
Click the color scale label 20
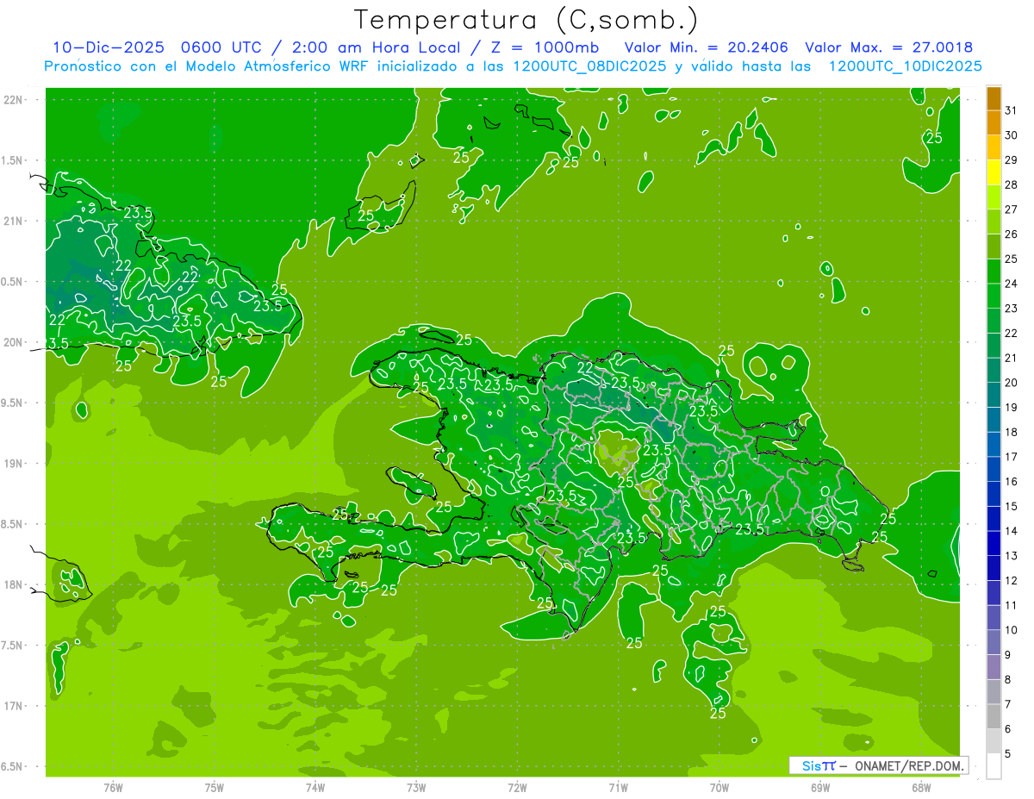[x=1012, y=383]
